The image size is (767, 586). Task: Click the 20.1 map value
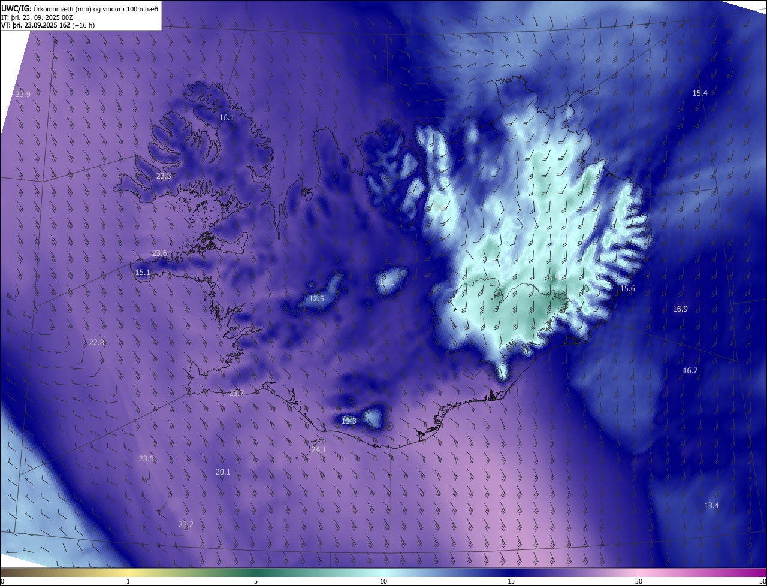pyautogui.click(x=223, y=472)
